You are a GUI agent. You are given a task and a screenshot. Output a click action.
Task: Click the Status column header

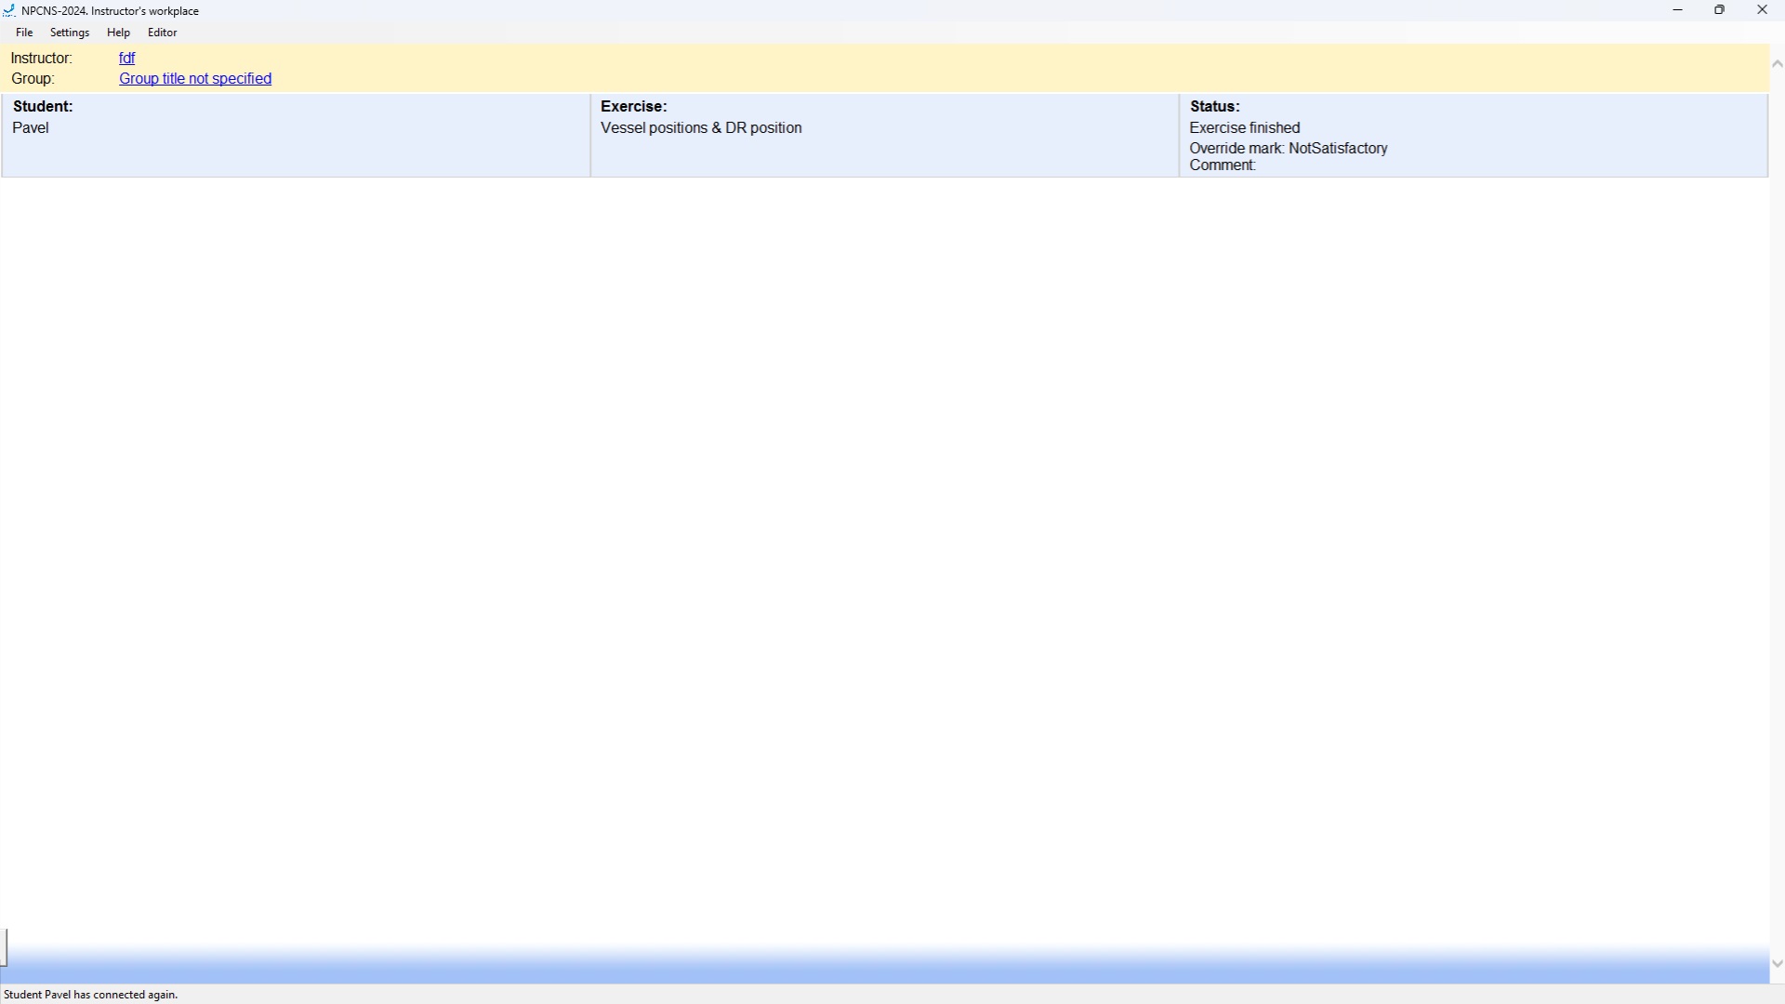pos(1214,107)
